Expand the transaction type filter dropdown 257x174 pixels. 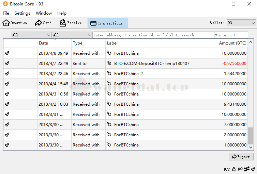[x=72, y=35]
